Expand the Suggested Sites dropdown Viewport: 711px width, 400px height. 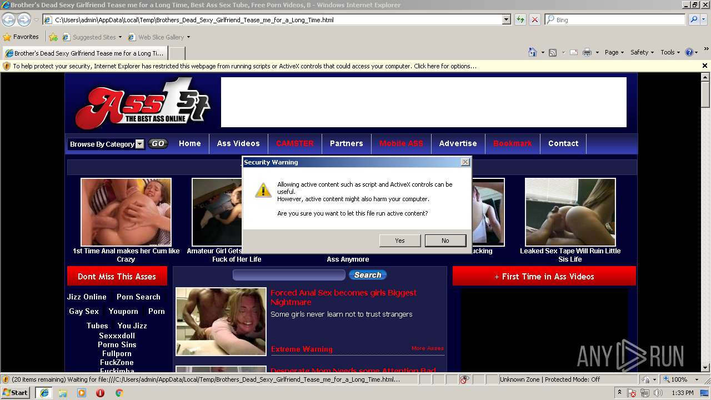[x=120, y=37]
